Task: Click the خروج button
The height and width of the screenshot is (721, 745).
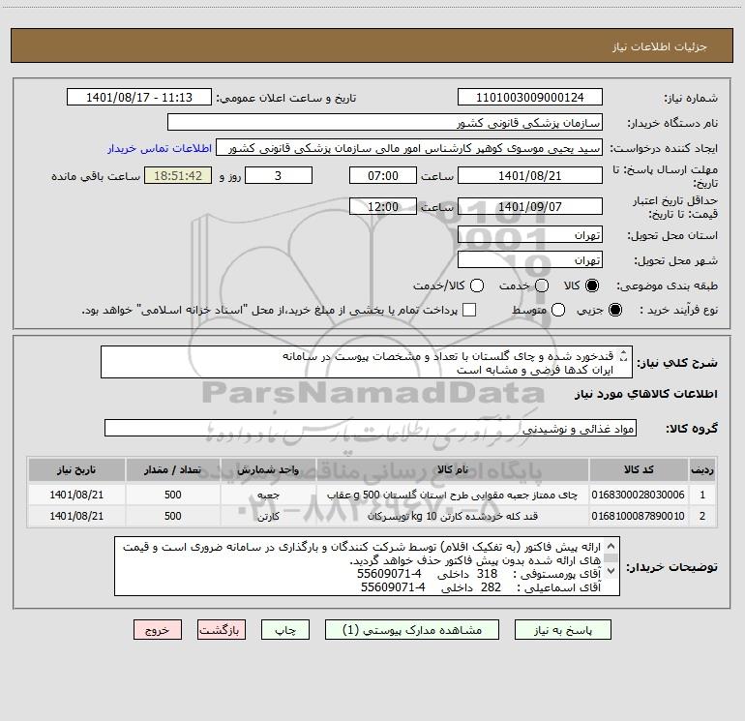Action: click(158, 630)
